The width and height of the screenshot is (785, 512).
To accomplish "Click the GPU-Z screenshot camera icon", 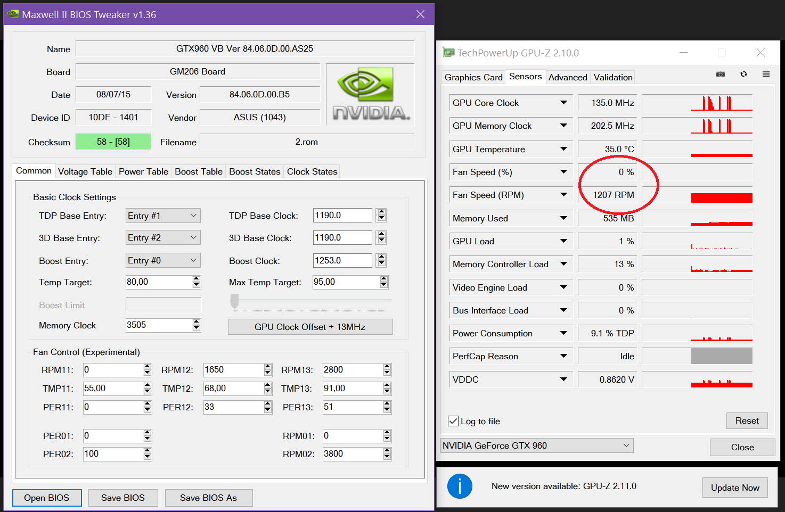I will point(721,75).
